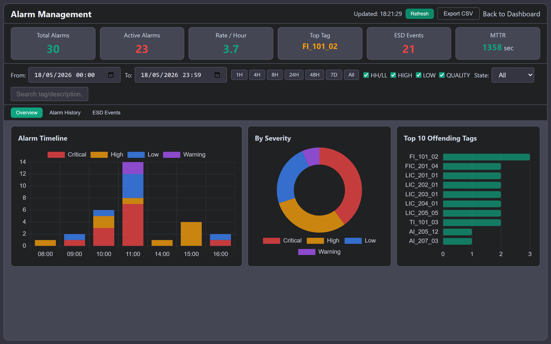Switch to the ESD Events tab
The image size is (551, 344).
107,112
